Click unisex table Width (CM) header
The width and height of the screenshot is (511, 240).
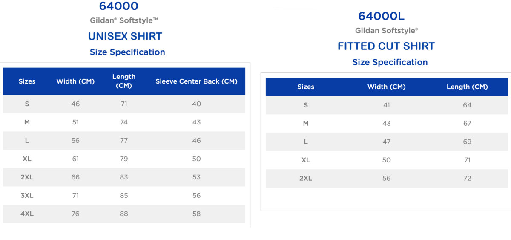tap(75, 81)
